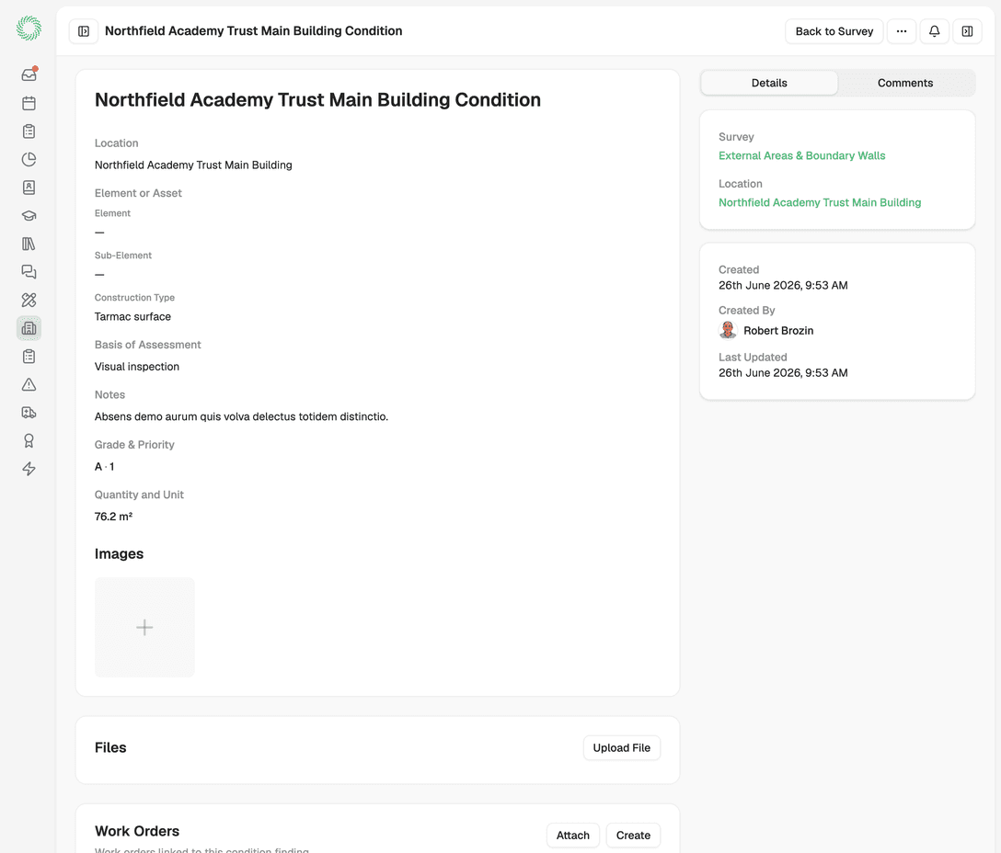Click the green swirl app logo
This screenshot has width=1001, height=853.
[29, 28]
